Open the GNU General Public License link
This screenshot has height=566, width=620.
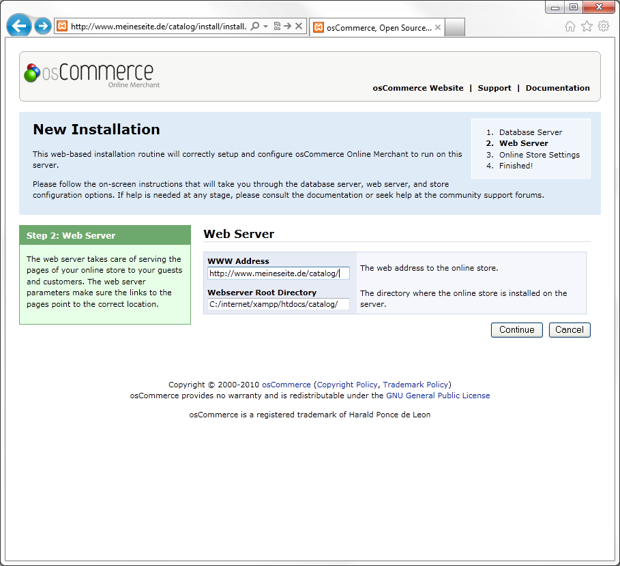pyautogui.click(x=438, y=396)
